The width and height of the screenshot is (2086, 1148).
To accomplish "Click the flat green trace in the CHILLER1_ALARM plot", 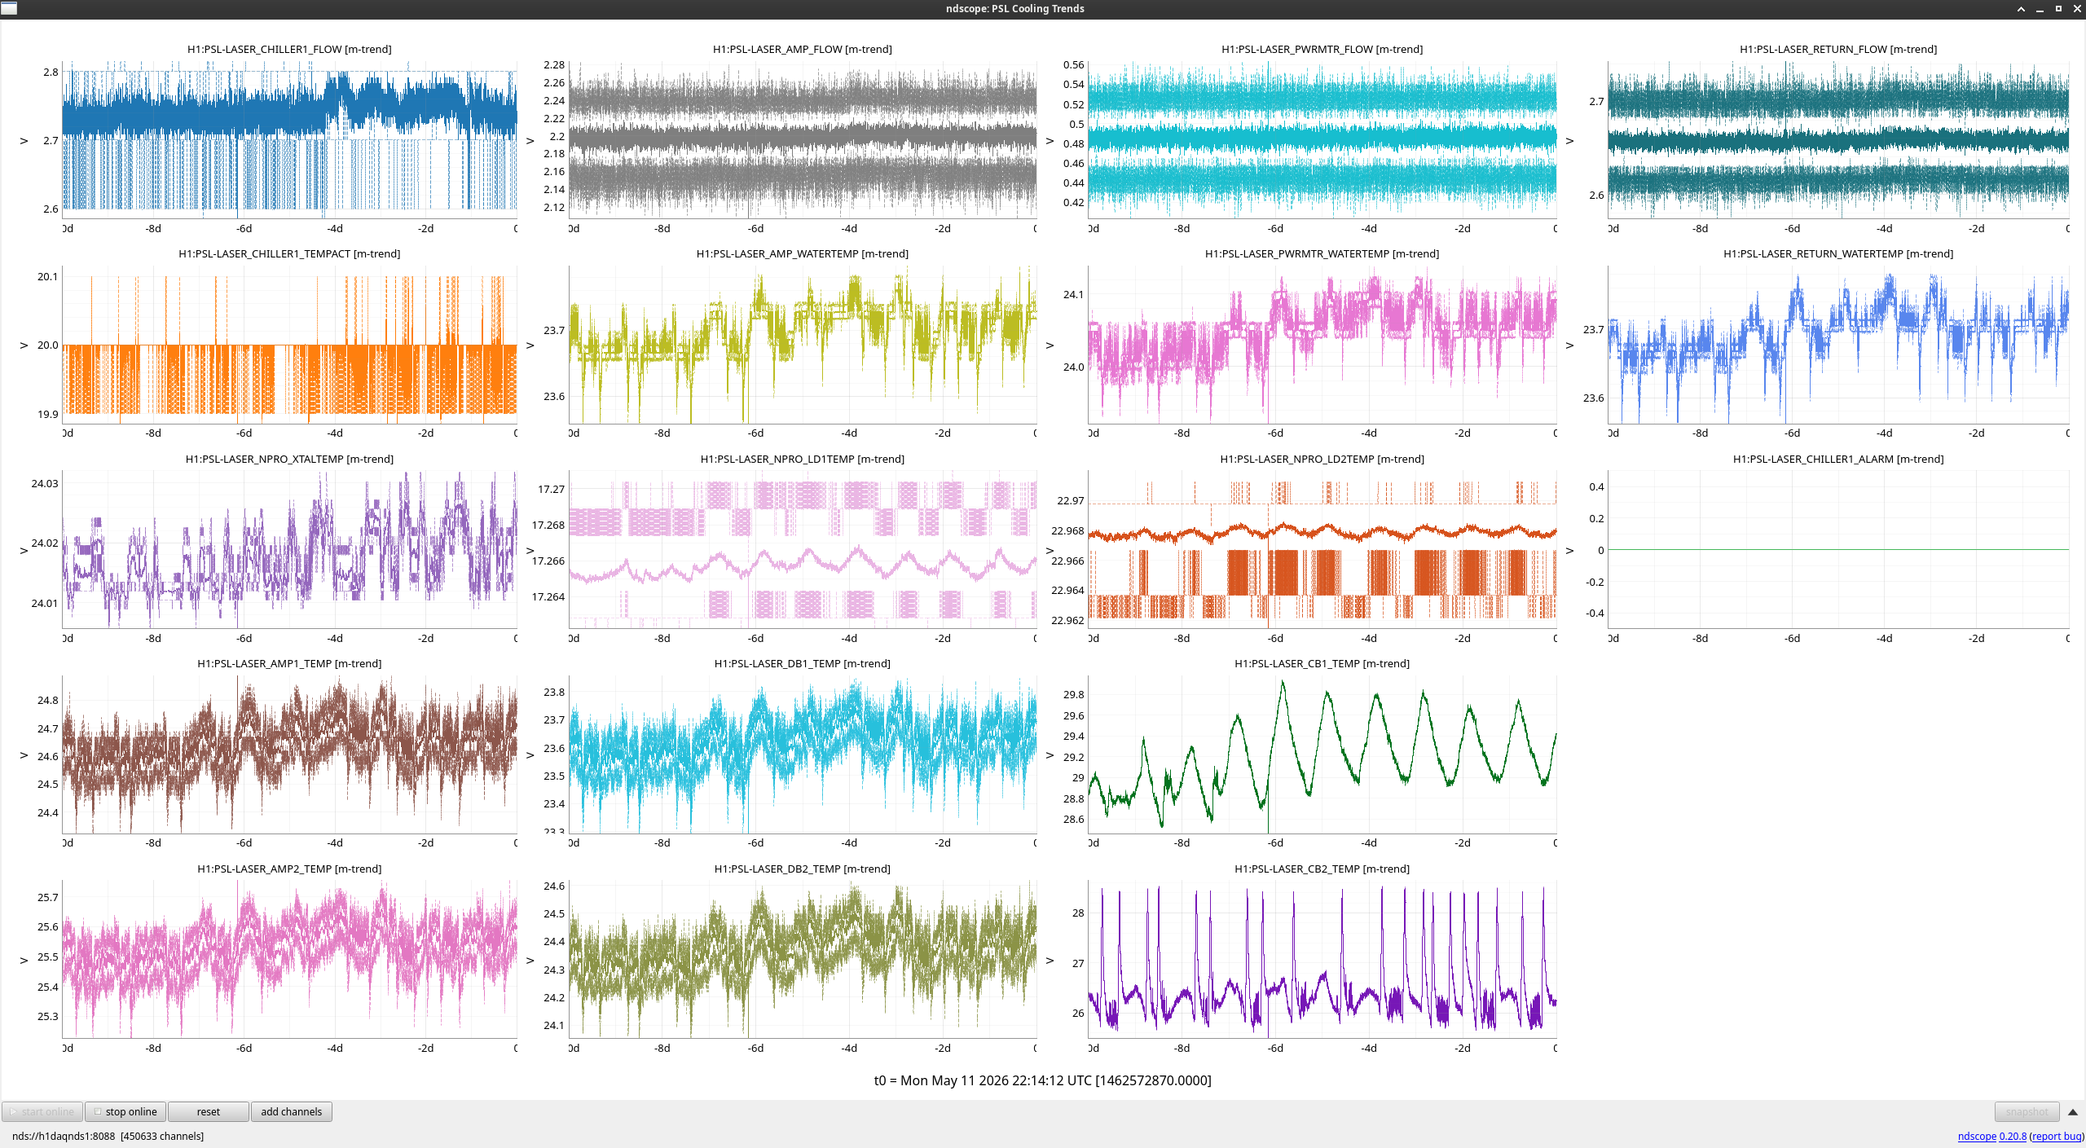I will tap(1838, 549).
